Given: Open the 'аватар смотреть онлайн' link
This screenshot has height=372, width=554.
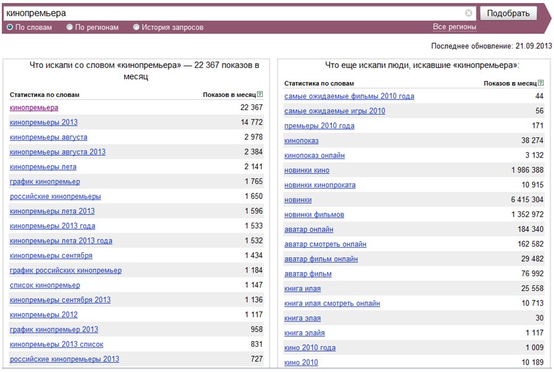Looking at the screenshot, I should click(x=325, y=244).
